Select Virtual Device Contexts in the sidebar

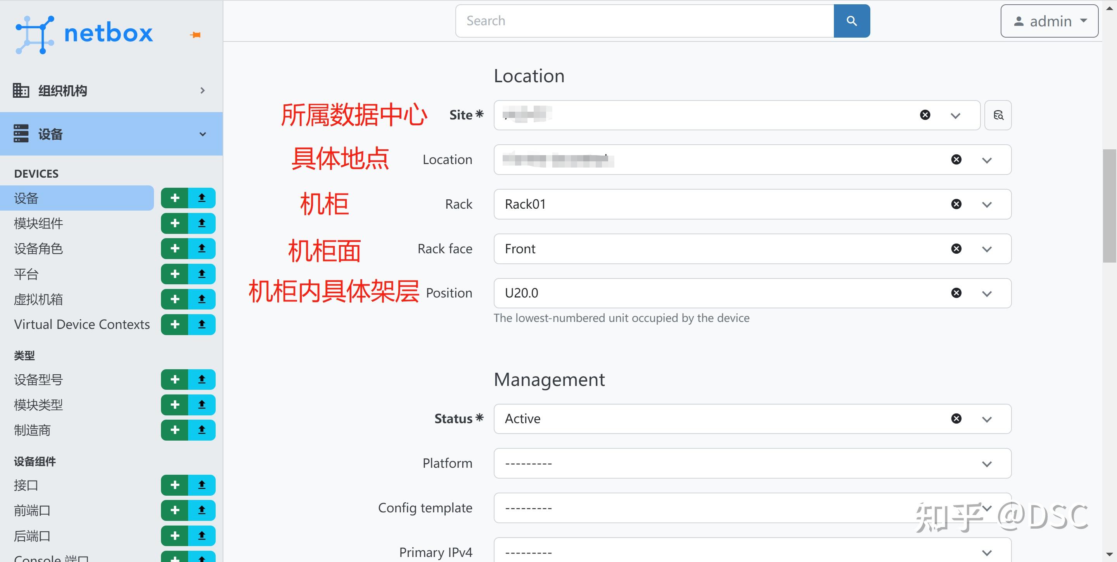(x=81, y=324)
